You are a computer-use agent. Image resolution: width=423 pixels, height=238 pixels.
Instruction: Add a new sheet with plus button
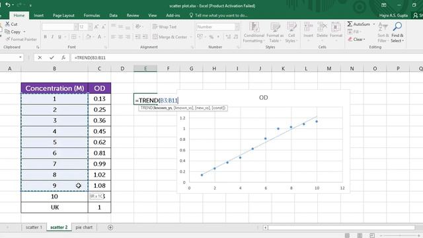pyautogui.click(x=110, y=227)
